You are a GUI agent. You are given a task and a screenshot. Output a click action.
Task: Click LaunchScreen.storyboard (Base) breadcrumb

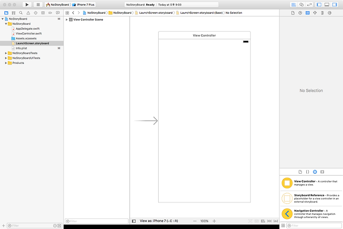point(199,13)
